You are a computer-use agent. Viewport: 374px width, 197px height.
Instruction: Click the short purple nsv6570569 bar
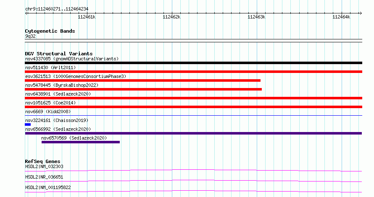[81, 142]
